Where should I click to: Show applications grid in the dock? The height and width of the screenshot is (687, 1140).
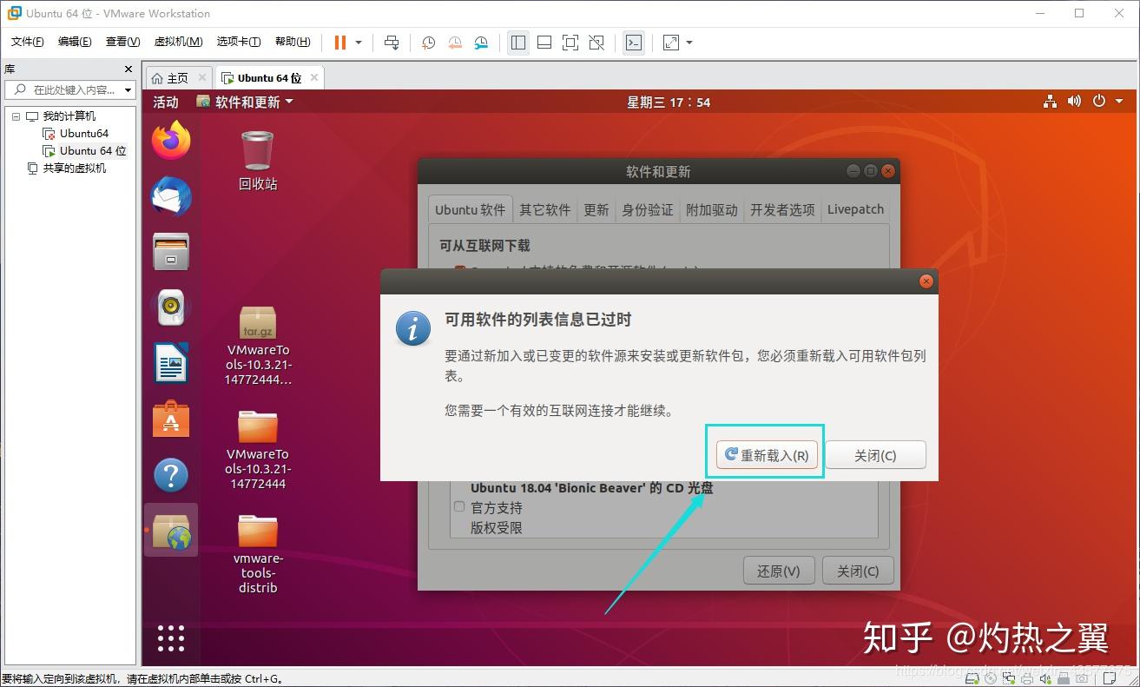coord(171,637)
